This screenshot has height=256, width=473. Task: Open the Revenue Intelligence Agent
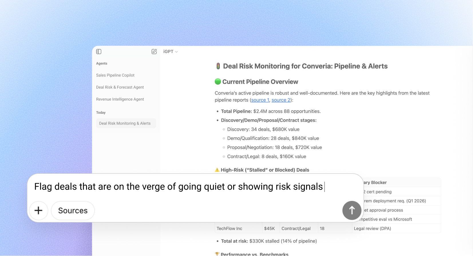pos(120,99)
